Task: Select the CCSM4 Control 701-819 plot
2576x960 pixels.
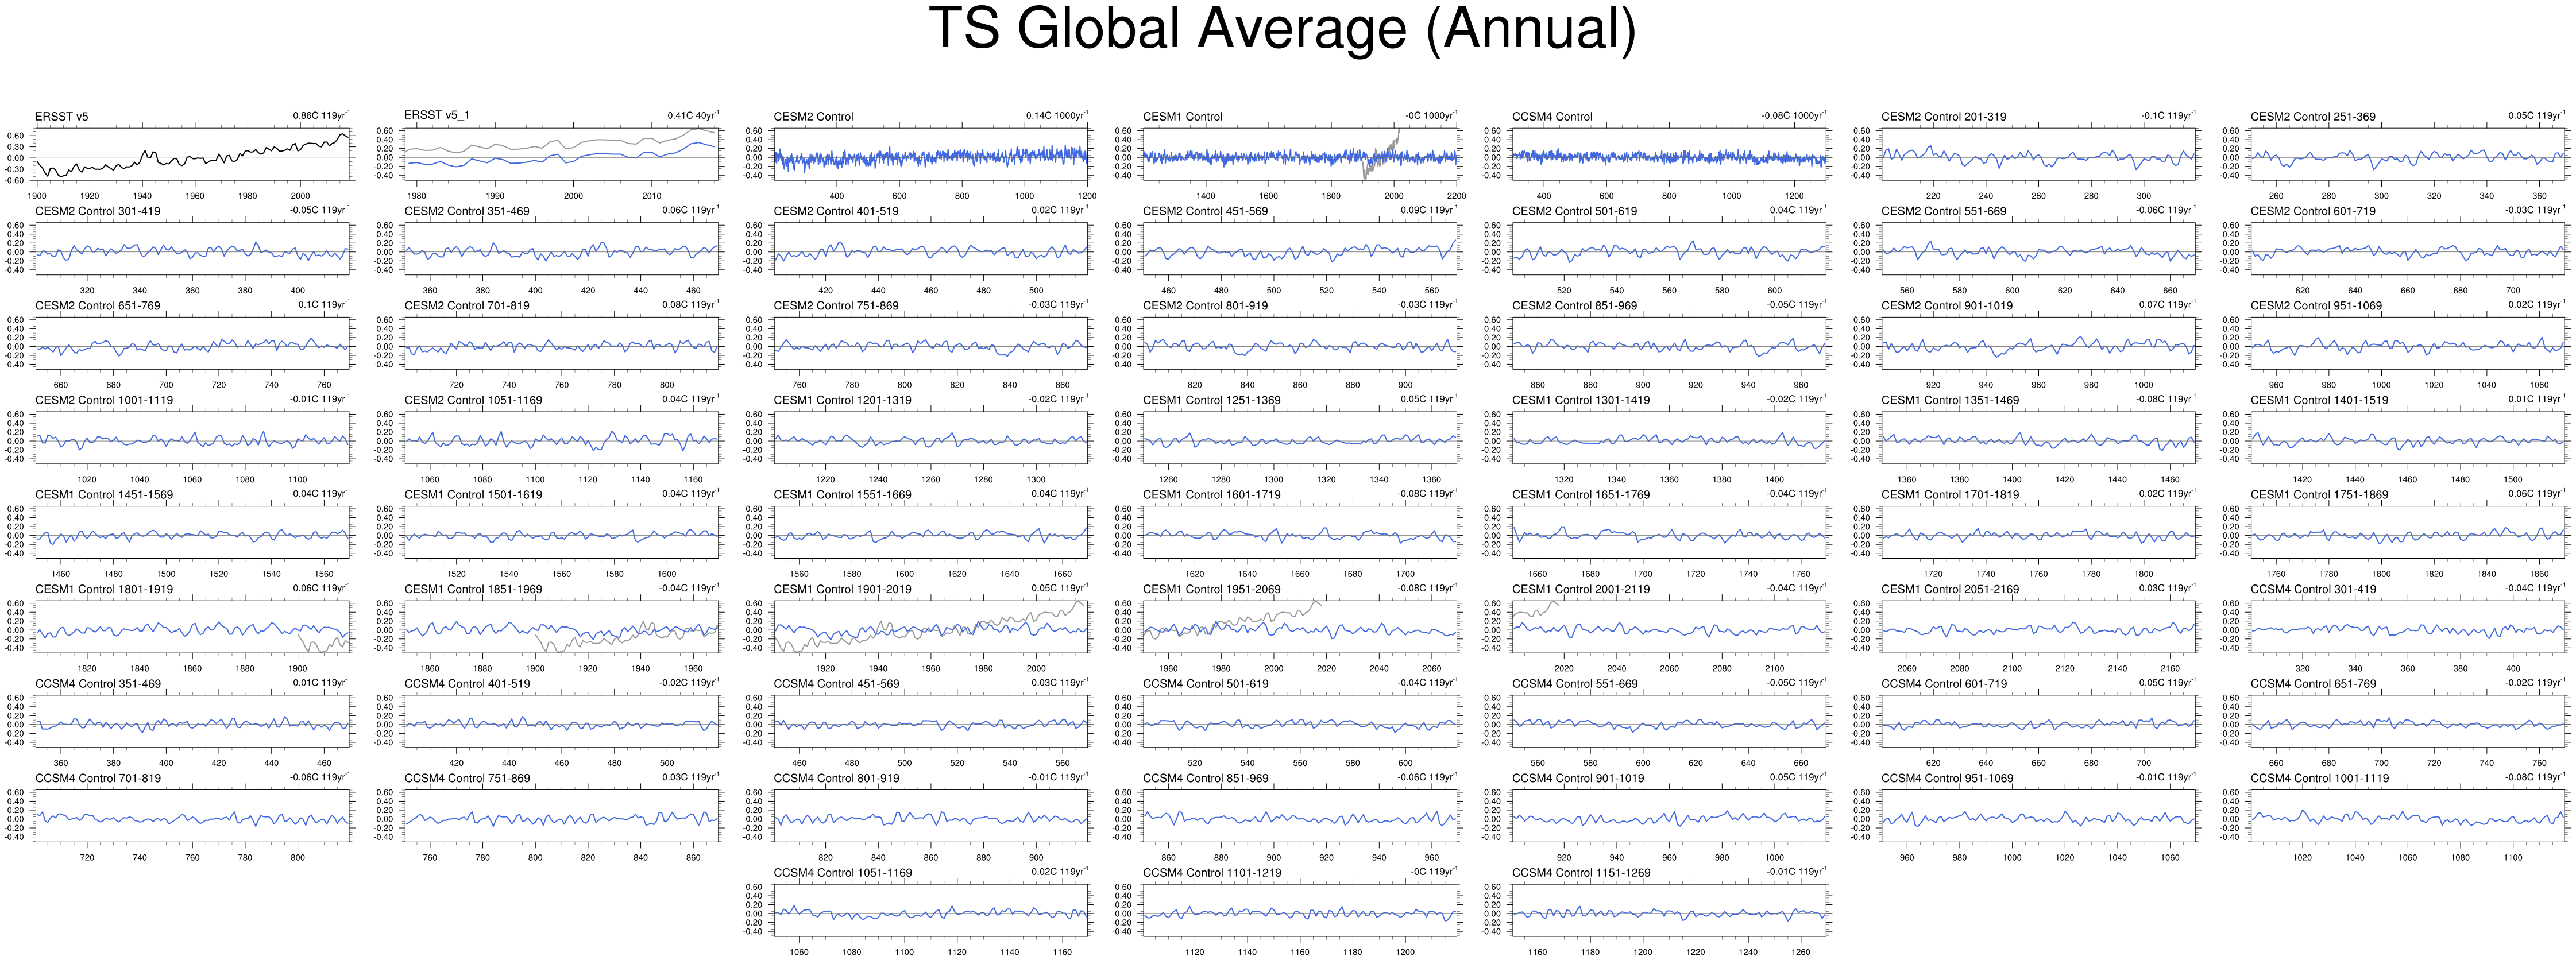Action: click(193, 815)
